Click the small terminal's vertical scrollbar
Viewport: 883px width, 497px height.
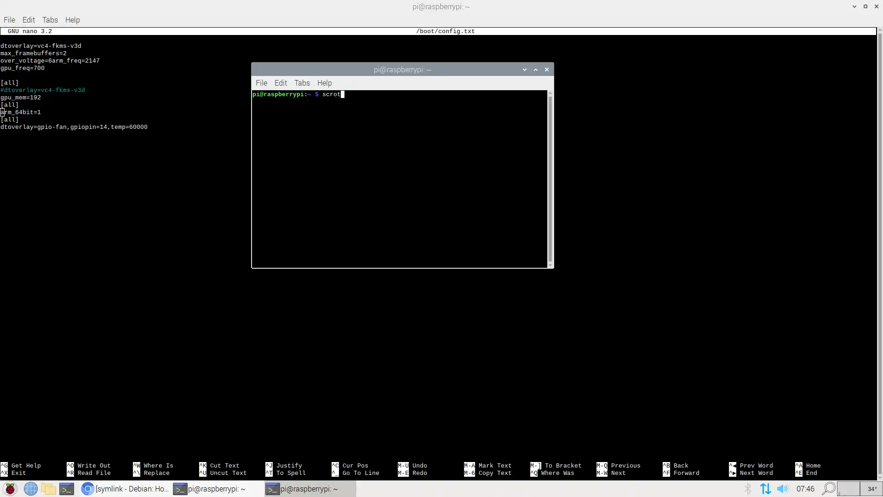pos(550,179)
